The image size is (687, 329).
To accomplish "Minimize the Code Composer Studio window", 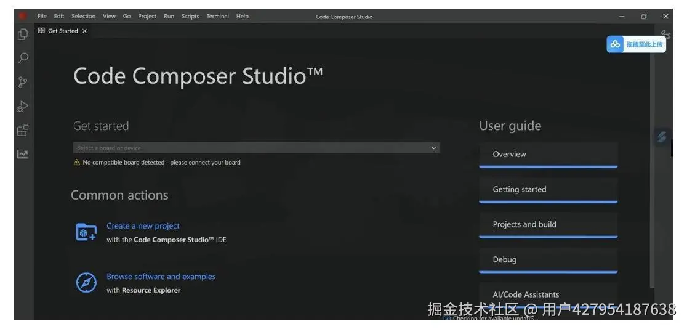I will tap(622, 16).
